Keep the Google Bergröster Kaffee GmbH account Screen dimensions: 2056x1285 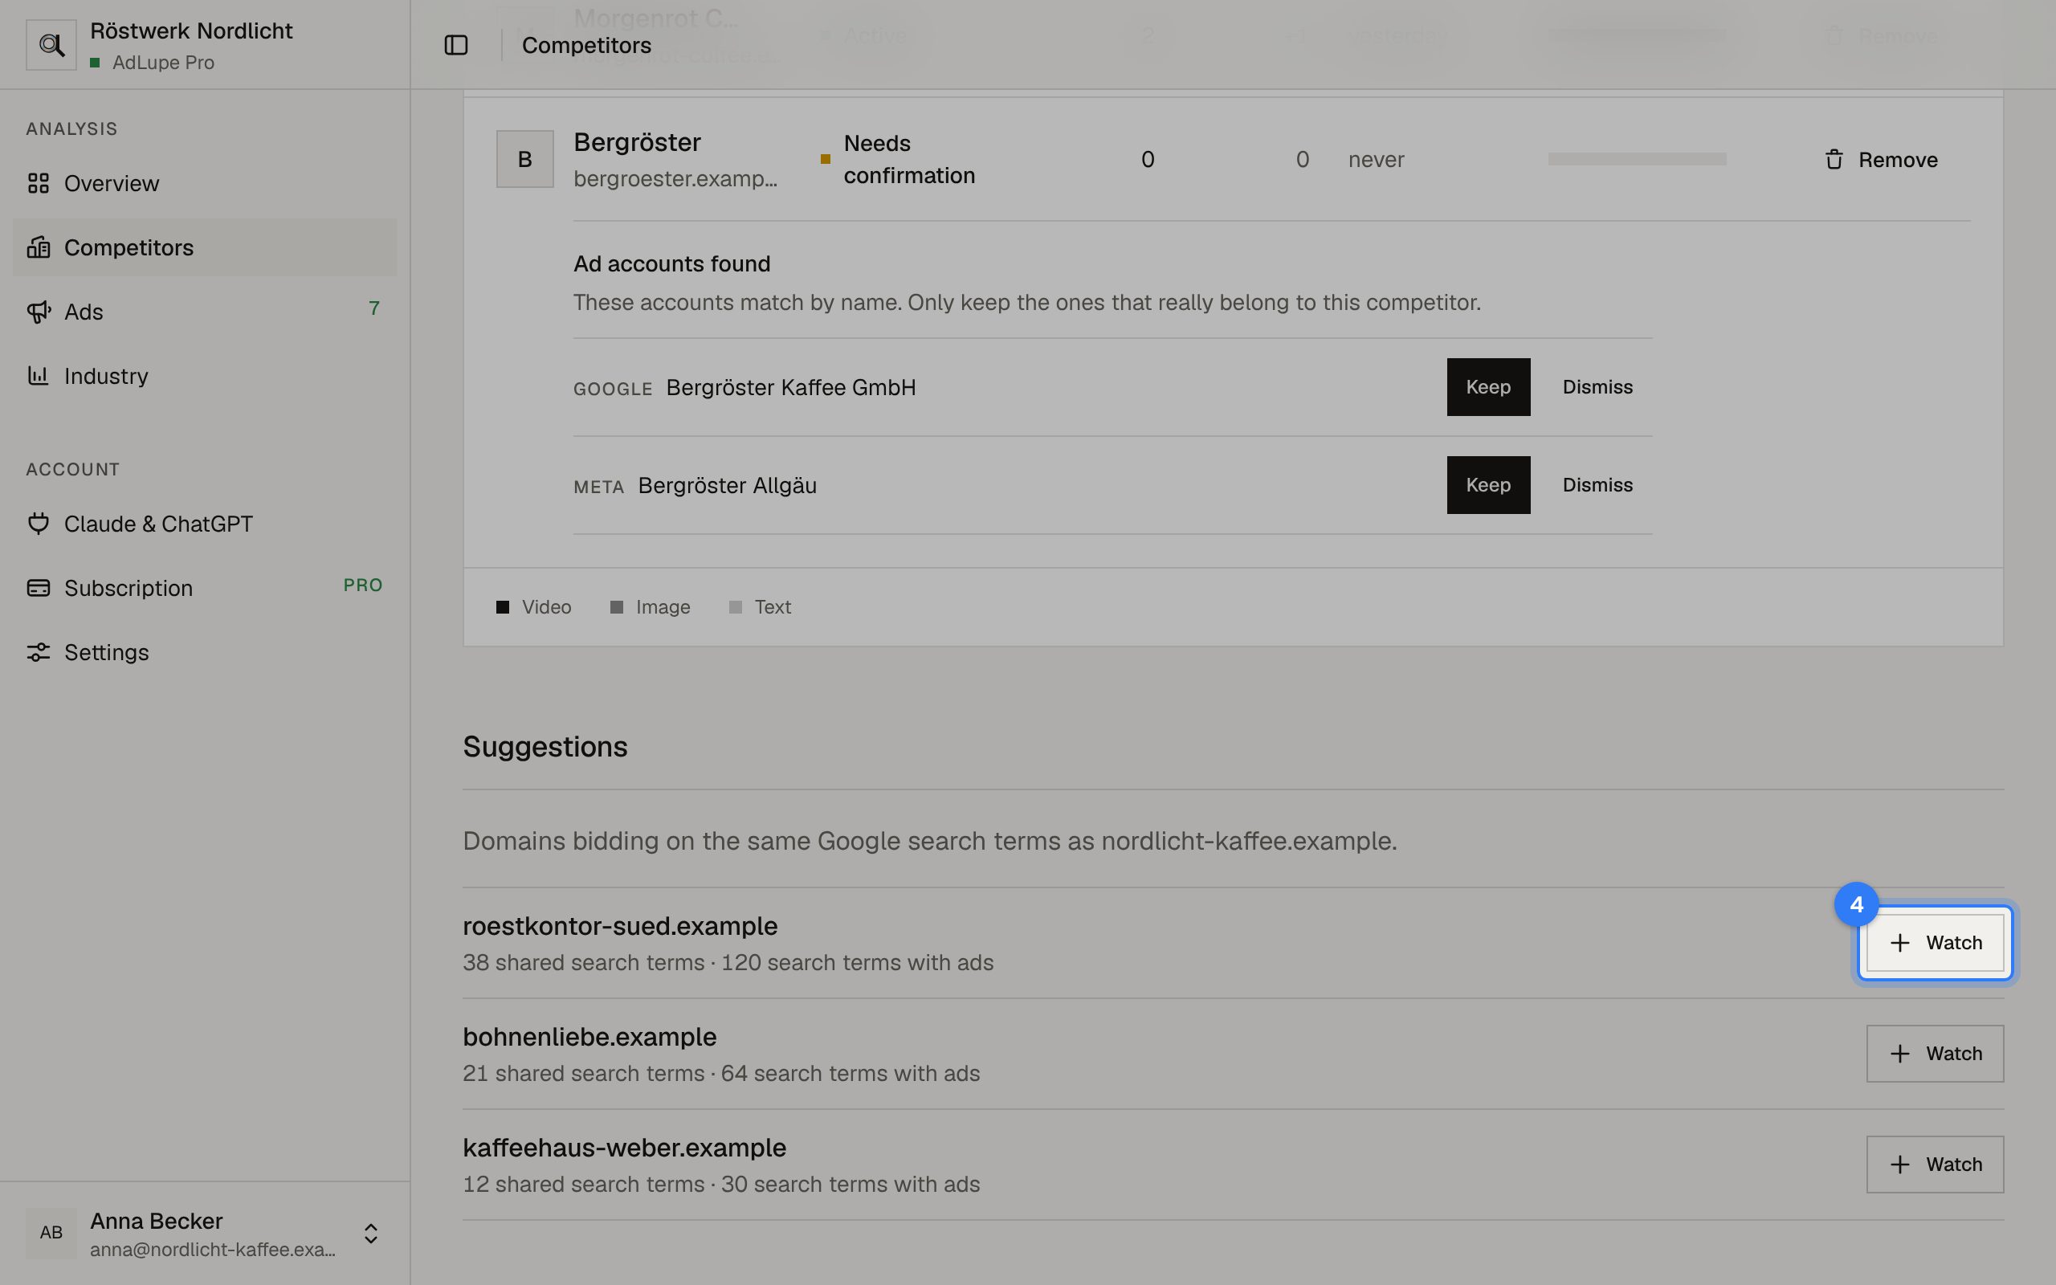(x=1488, y=386)
